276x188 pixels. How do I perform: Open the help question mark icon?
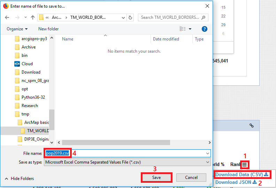[x=205, y=29]
